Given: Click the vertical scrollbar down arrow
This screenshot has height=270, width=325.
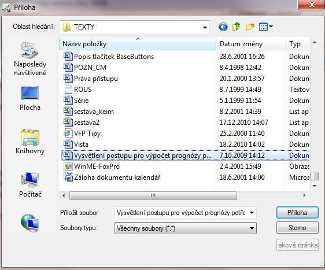Looking at the screenshot, I should [315, 186].
